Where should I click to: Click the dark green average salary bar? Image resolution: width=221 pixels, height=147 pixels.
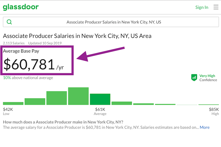coord(100,99)
